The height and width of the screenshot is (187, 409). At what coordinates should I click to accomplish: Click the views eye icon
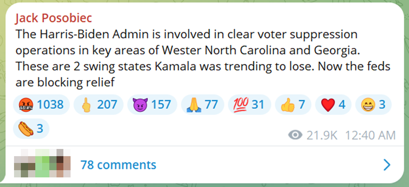pos(295,135)
